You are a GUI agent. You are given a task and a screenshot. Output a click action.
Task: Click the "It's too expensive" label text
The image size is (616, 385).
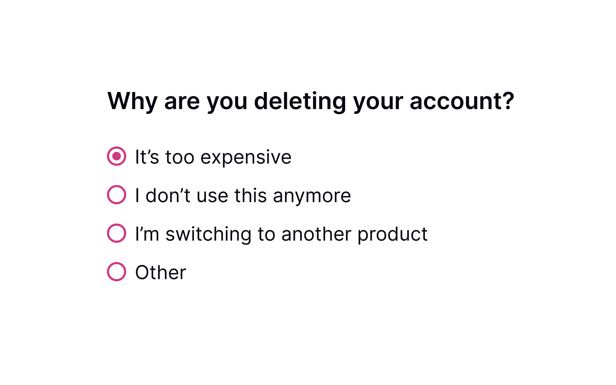coord(213,157)
